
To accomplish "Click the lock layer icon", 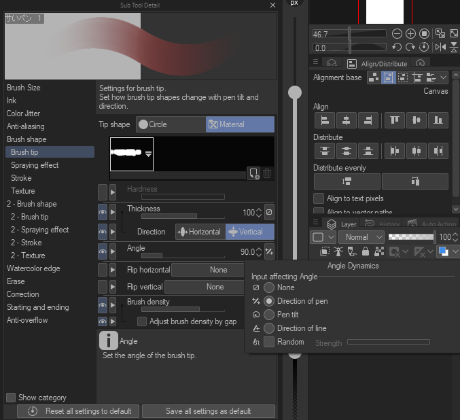I will pyautogui.click(x=366, y=251).
